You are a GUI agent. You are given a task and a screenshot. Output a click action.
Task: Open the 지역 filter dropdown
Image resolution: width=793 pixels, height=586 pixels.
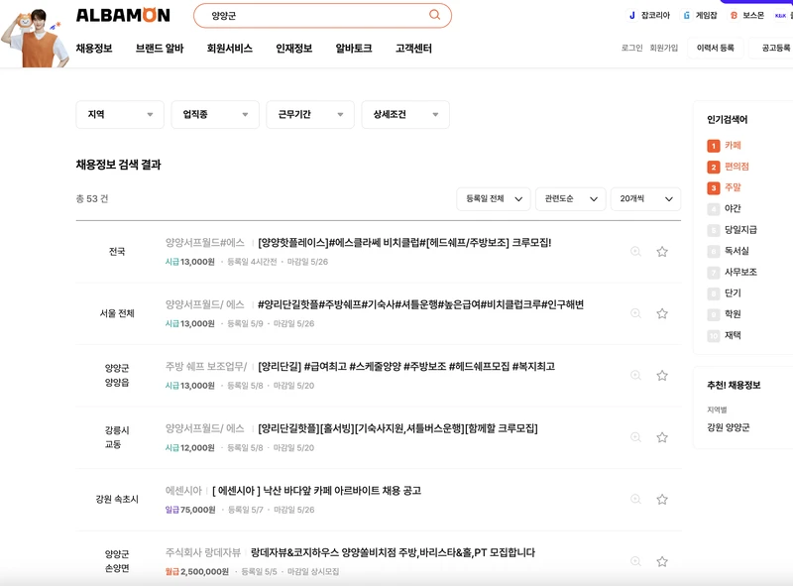pyautogui.click(x=119, y=114)
